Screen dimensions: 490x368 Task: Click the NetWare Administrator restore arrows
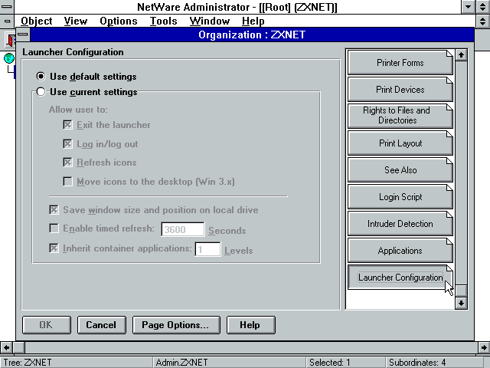[483, 7]
